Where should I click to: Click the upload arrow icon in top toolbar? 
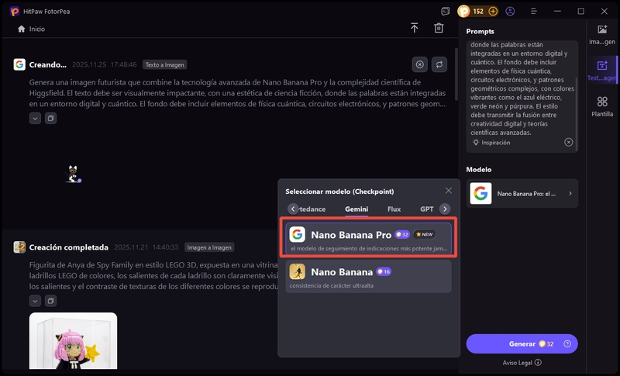coord(414,28)
